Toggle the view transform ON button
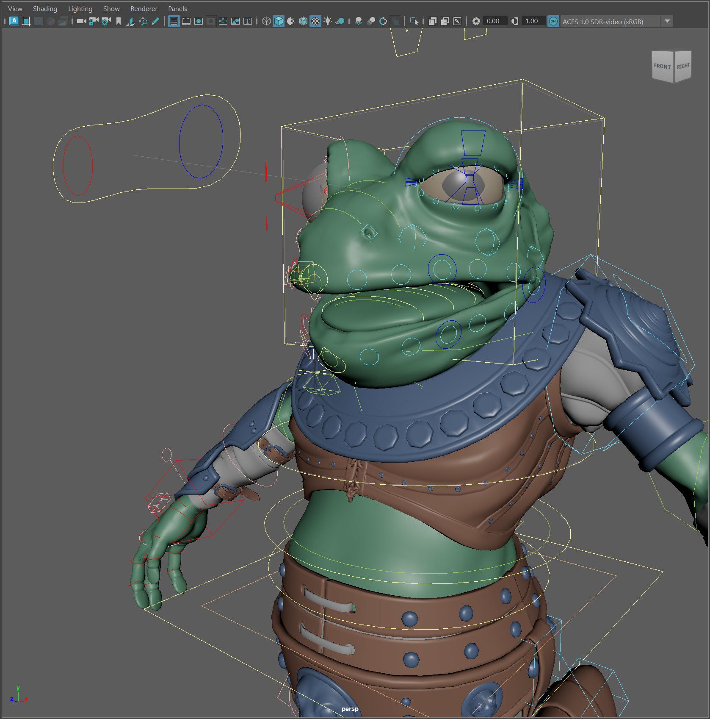The width and height of the screenshot is (710, 719). tap(553, 21)
